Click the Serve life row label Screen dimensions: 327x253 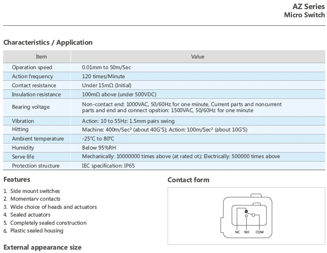23,157
